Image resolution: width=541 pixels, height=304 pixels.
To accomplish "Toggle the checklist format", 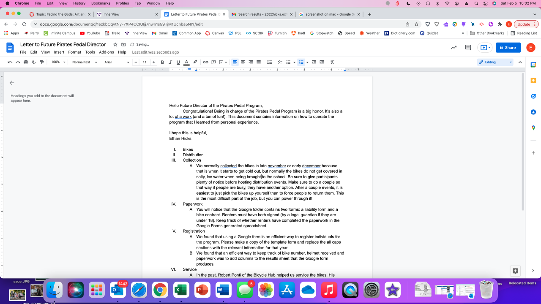I will tap(280, 62).
